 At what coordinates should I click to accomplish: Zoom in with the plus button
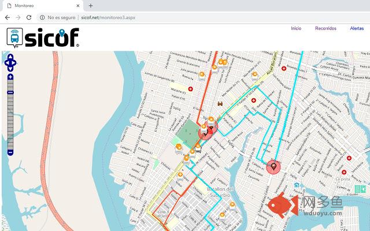coord(10,77)
